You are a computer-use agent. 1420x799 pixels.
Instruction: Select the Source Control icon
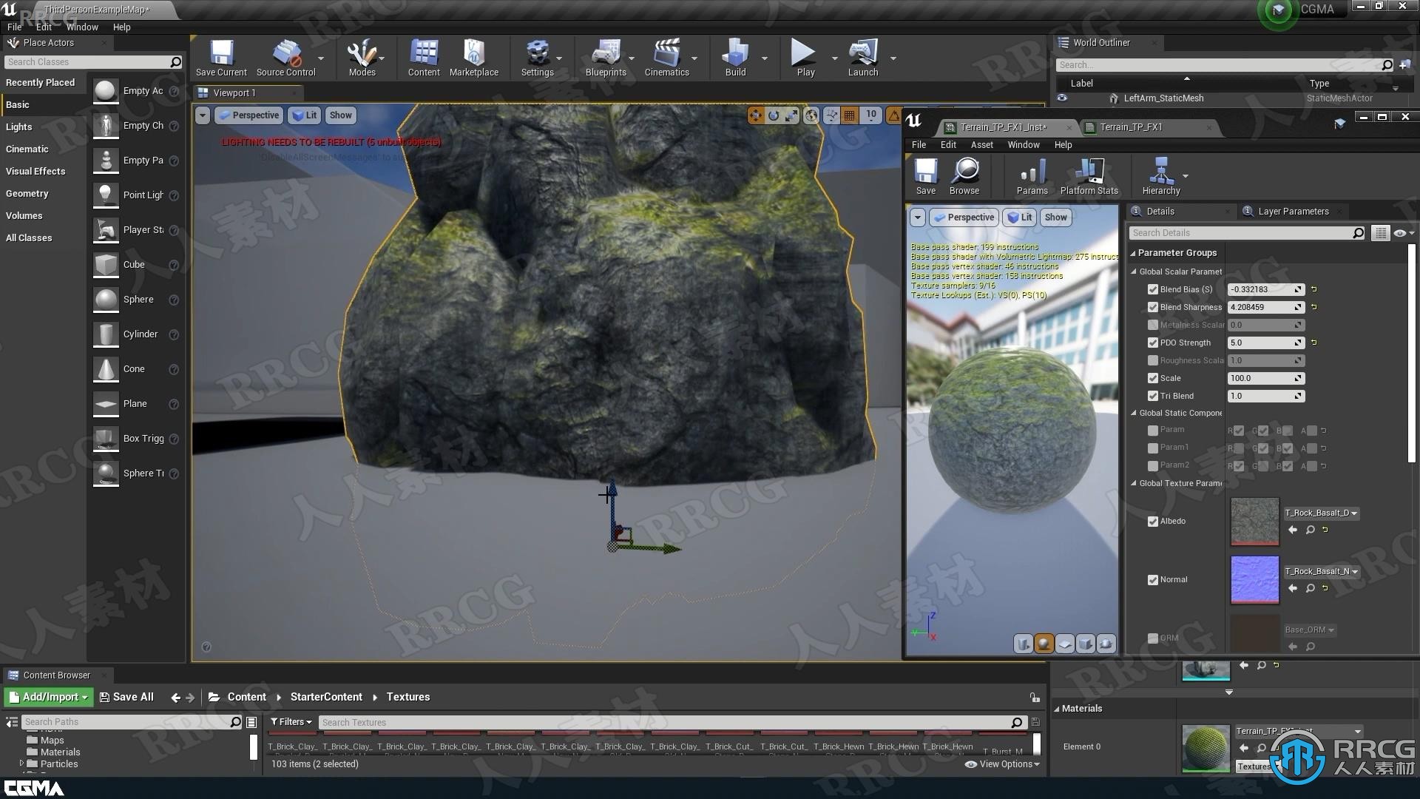285,54
